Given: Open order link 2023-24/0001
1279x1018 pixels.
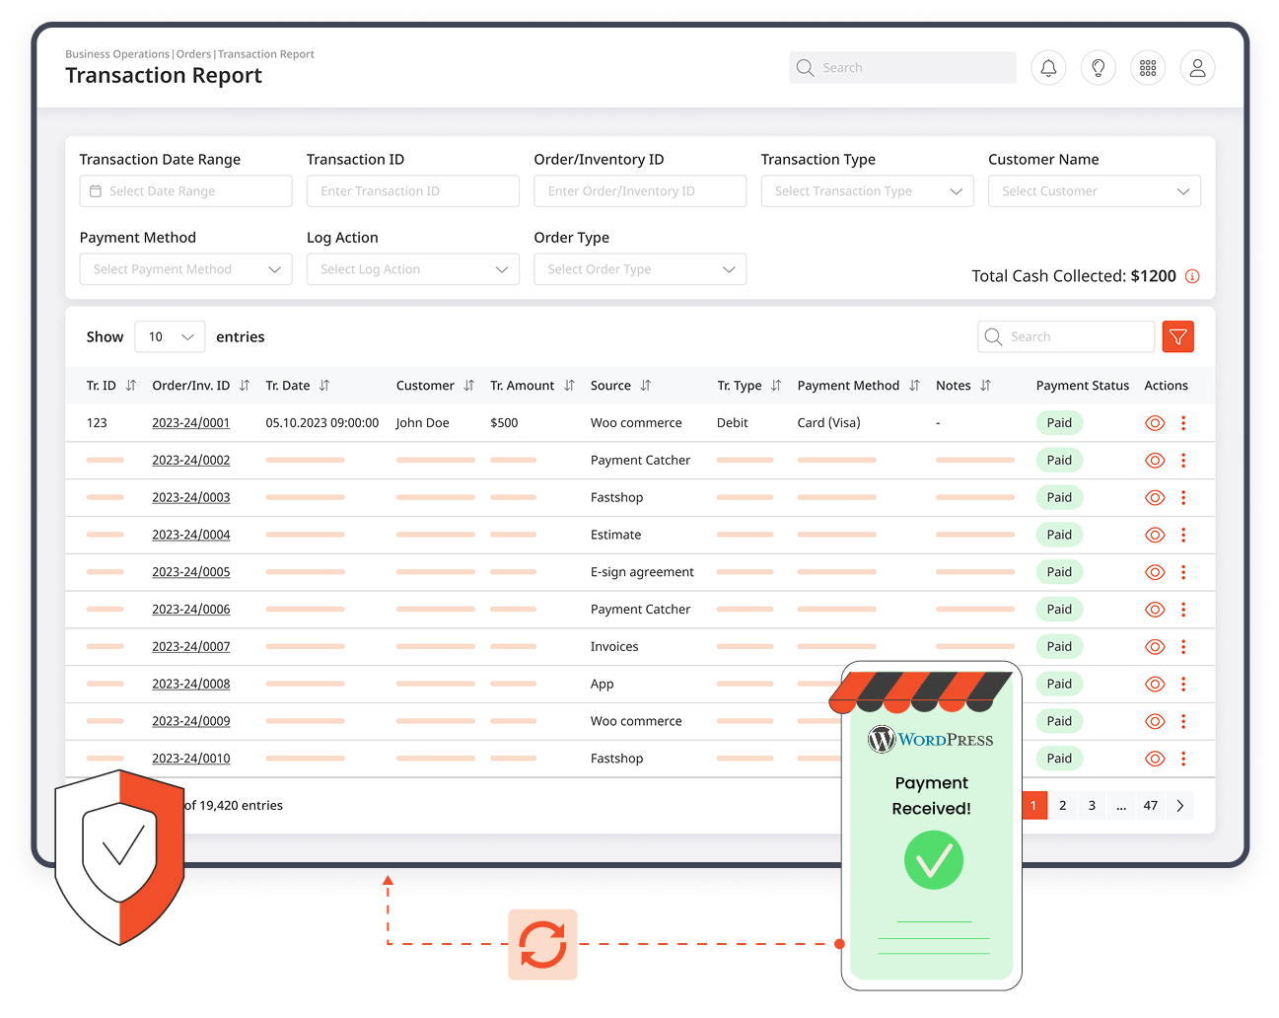Looking at the screenshot, I should (191, 423).
